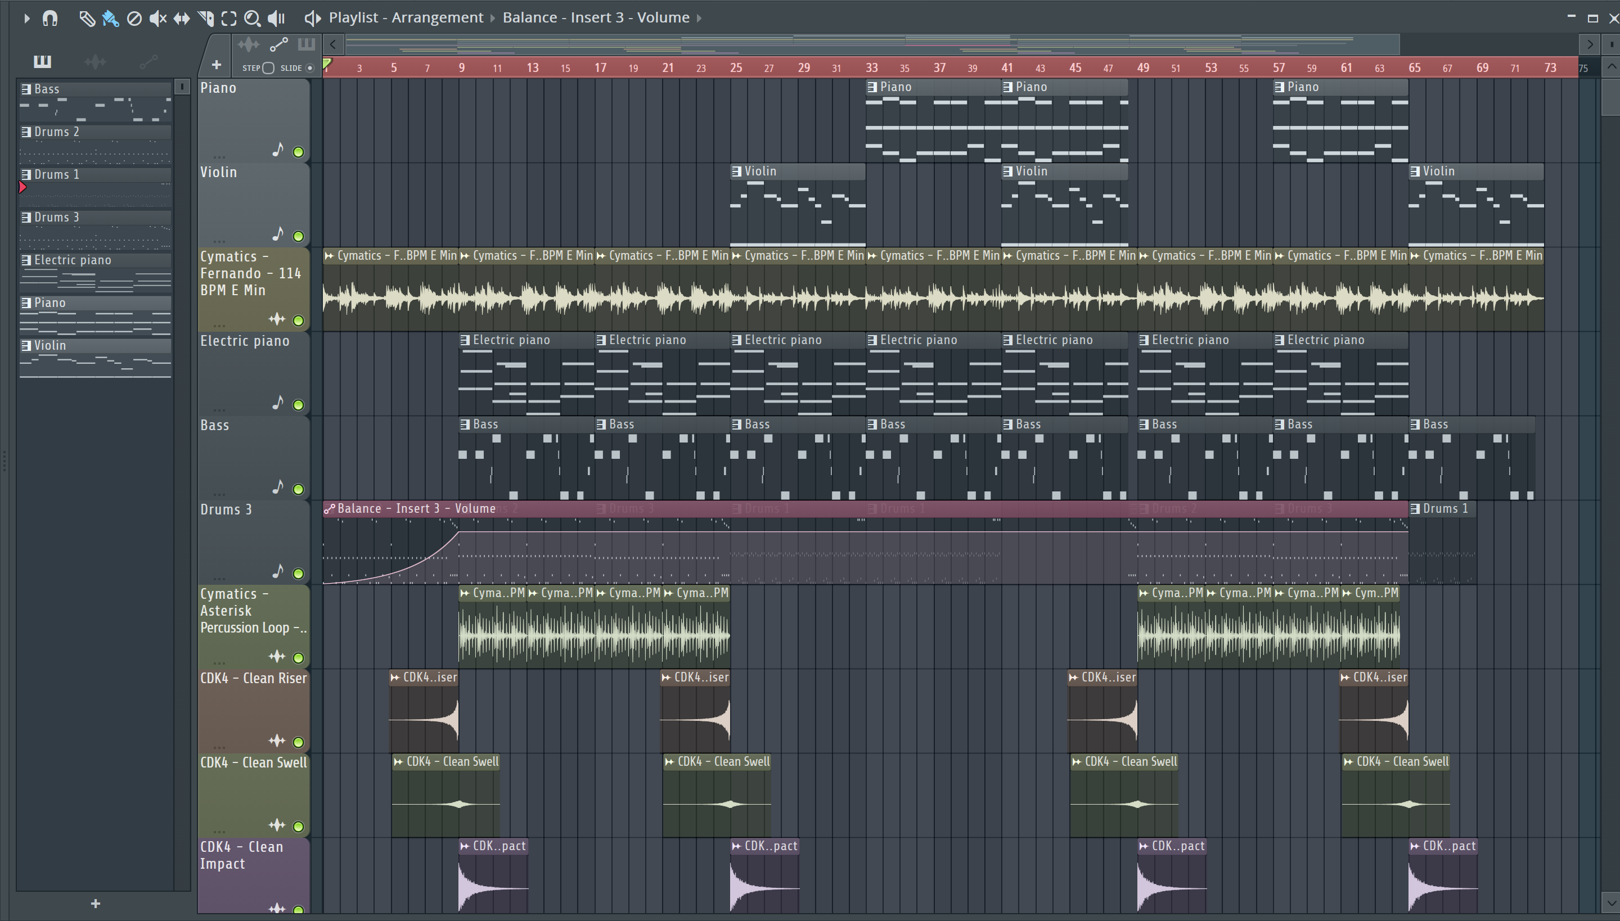This screenshot has height=921, width=1620.
Task: Open the playlist options menu arrow
Action: pos(26,19)
